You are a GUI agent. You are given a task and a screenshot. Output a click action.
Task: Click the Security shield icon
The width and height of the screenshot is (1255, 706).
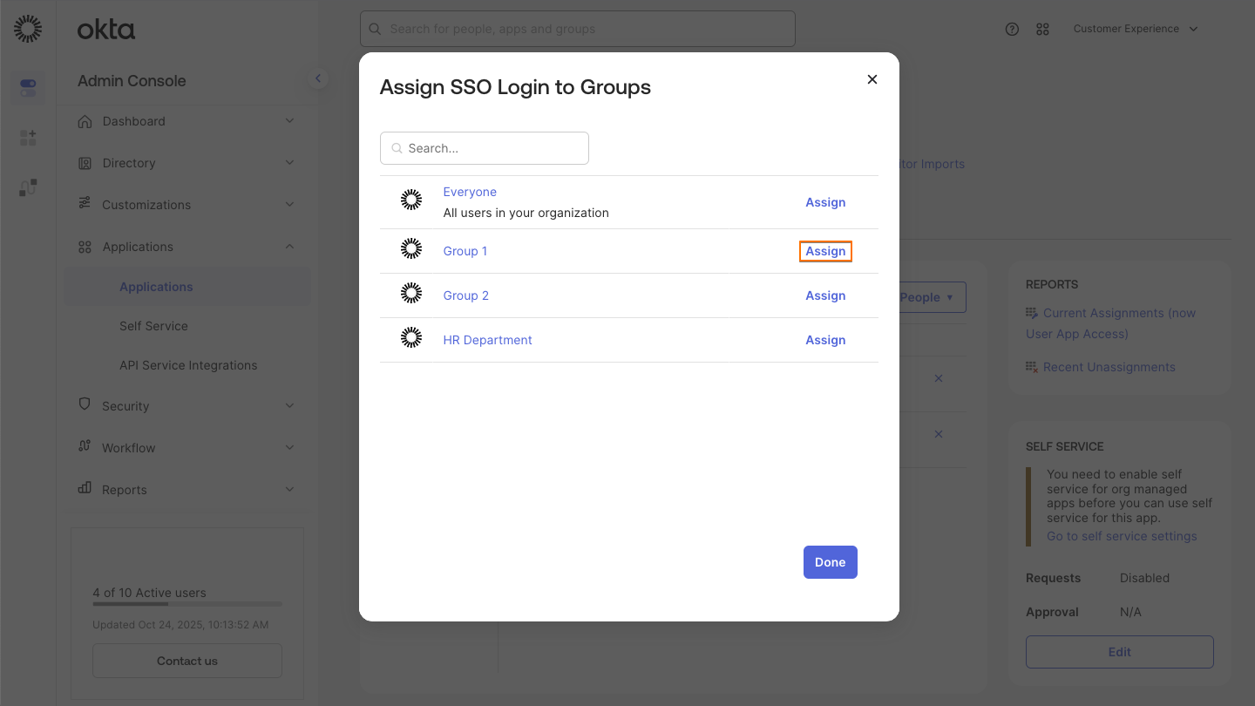click(85, 405)
